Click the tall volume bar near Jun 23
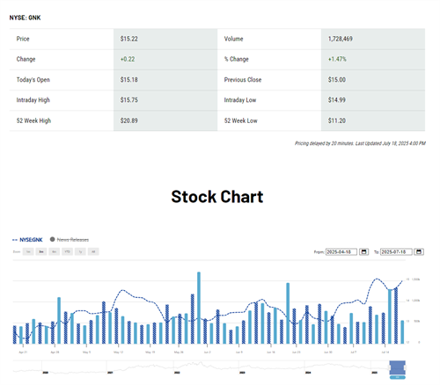 click(x=288, y=313)
